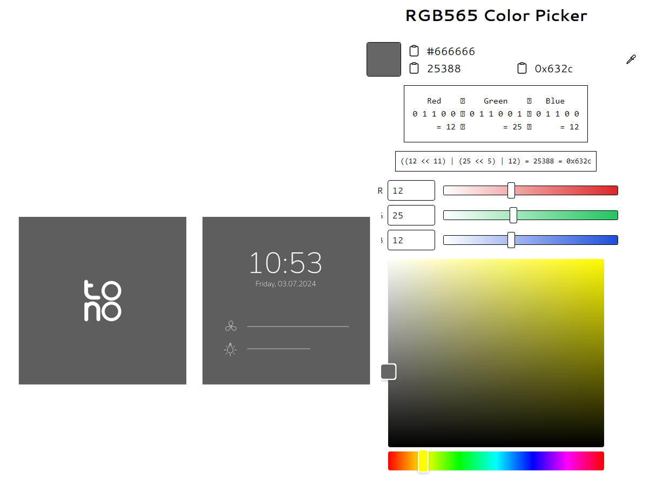657x493 pixels.
Task: Focus the Red value input showing 12
Action: (x=411, y=190)
